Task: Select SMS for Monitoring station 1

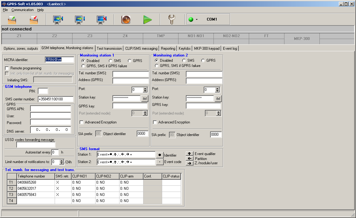Action: point(111,61)
